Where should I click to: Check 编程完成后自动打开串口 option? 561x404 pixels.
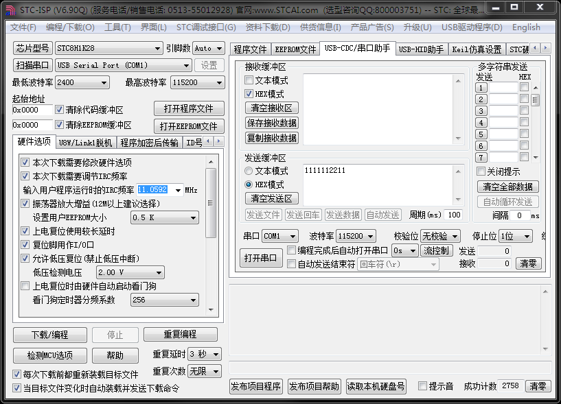click(x=291, y=251)
